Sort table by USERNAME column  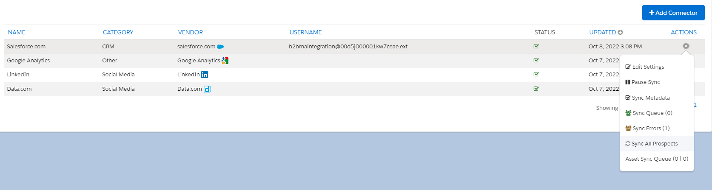point(306,32)
